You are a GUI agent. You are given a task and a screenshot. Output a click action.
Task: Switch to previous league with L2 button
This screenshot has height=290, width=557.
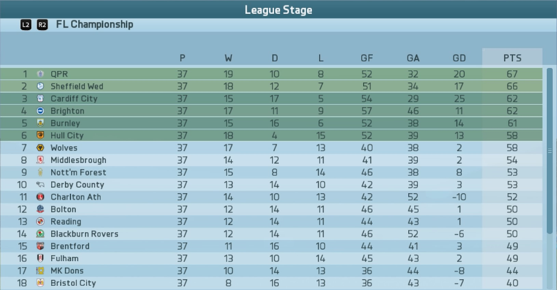point(25,25)
